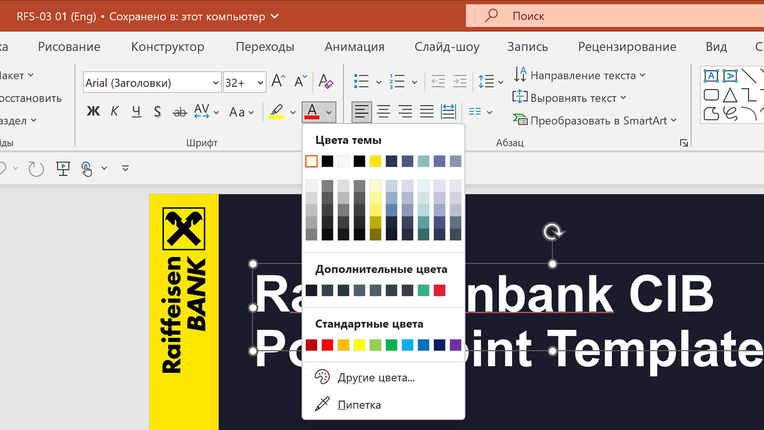Choose the Пипетка eyedropper option
The image size is (764, 430).
(359, 405)
